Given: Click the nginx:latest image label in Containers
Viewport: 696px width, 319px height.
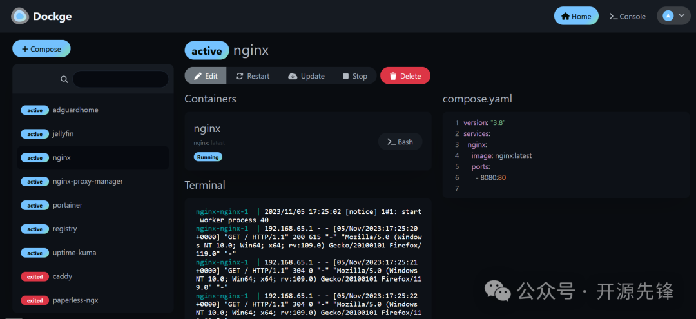Looking at the screenshot, I should 209,143.
